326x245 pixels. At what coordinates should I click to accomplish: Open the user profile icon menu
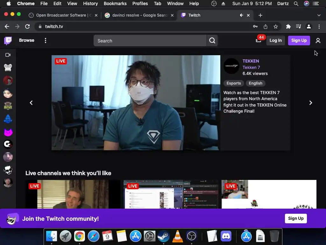click(318, 41)
